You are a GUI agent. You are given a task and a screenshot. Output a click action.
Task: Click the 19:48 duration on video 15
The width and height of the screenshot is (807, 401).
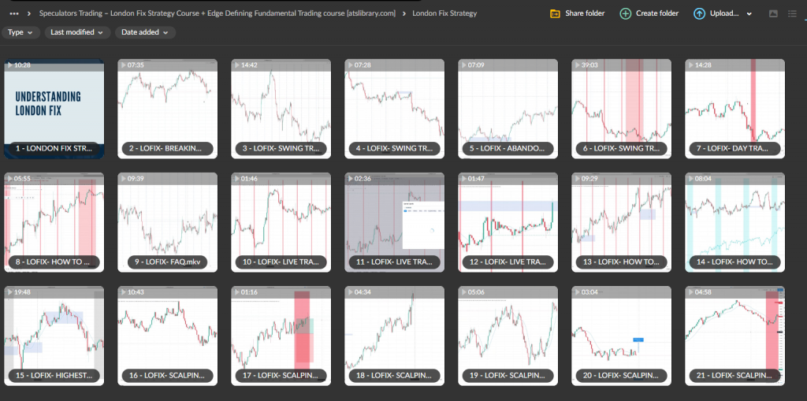coord(22,292)
